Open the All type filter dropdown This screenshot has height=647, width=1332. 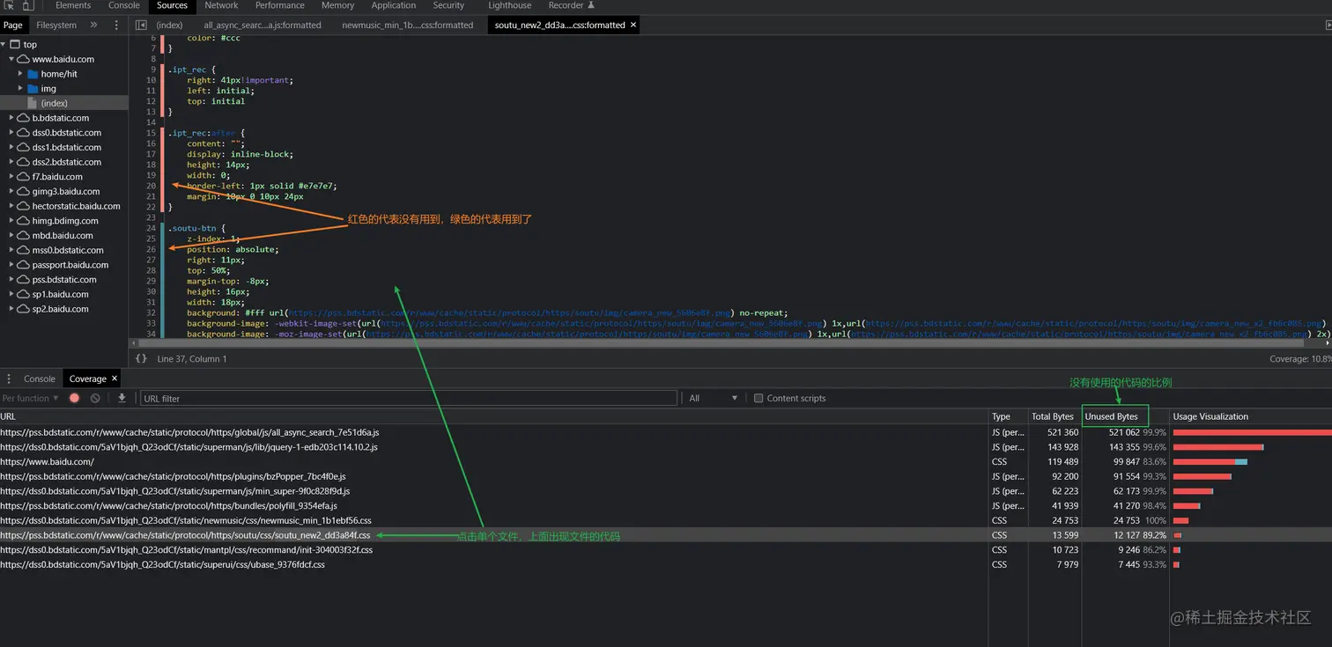pyautogui.click(x=714, y=398)
